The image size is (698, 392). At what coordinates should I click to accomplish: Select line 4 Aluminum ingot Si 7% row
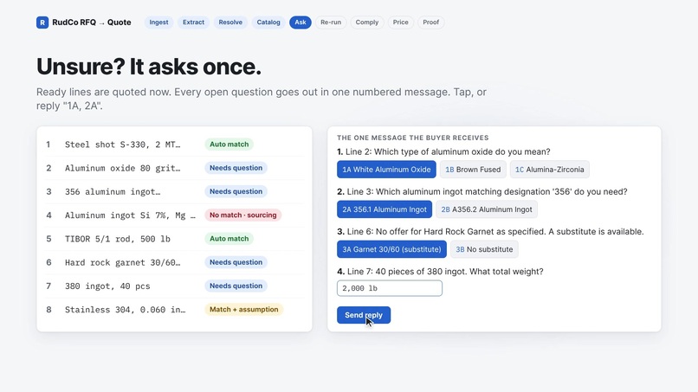tap(175, 215)
